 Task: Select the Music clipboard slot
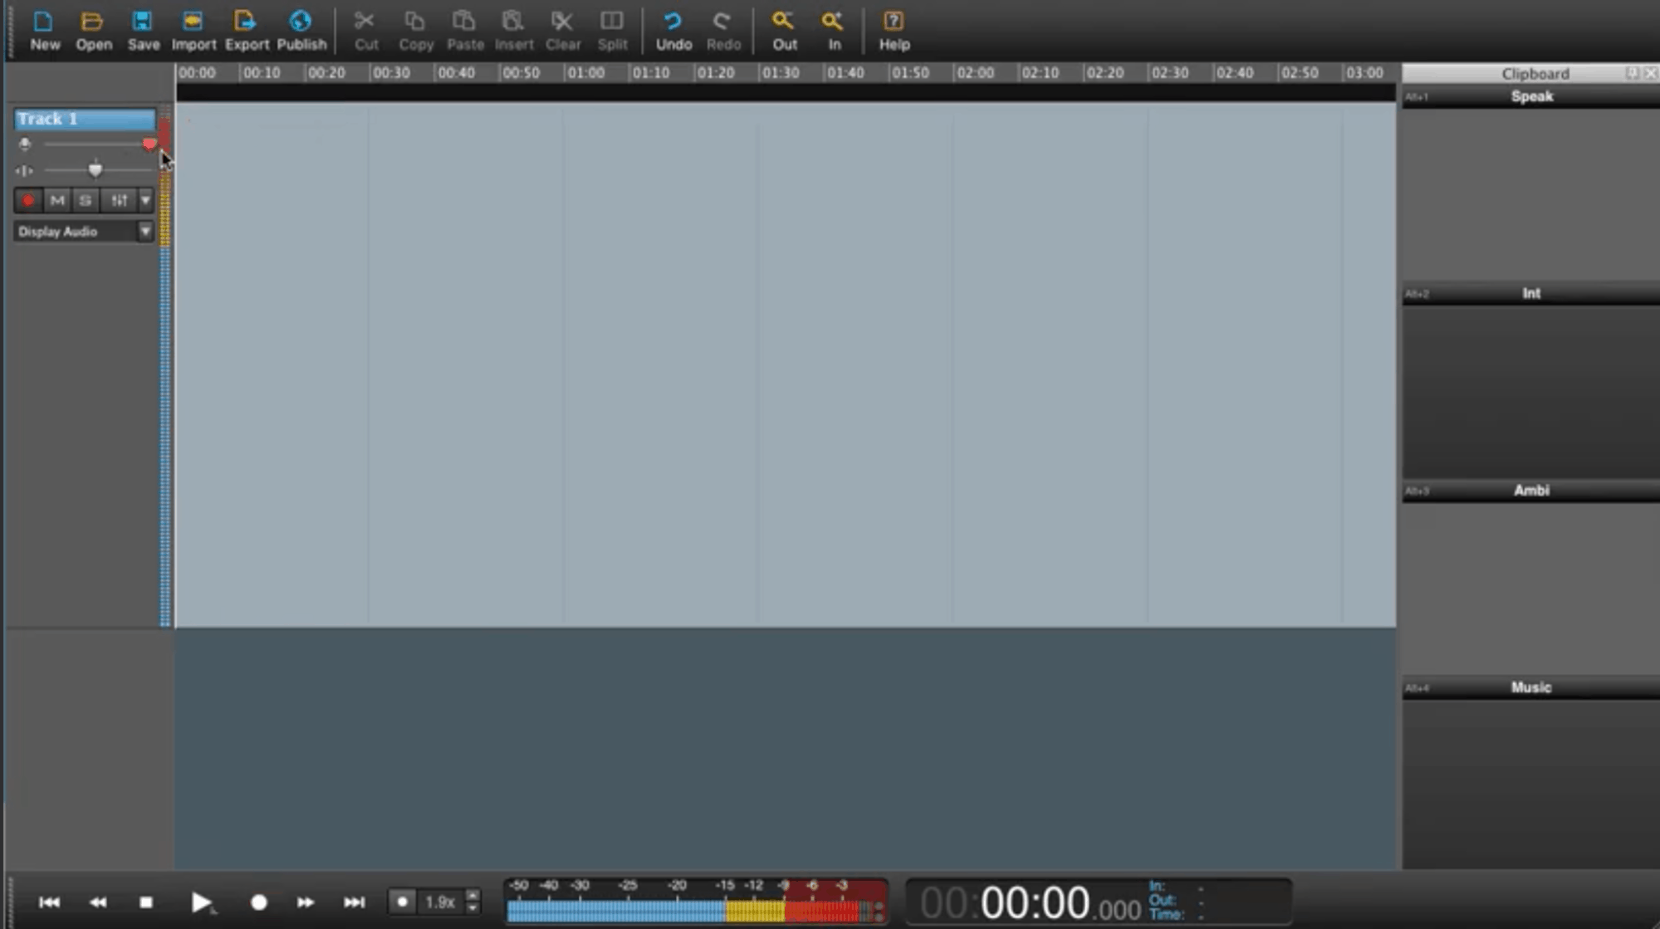pos(1530,687)
